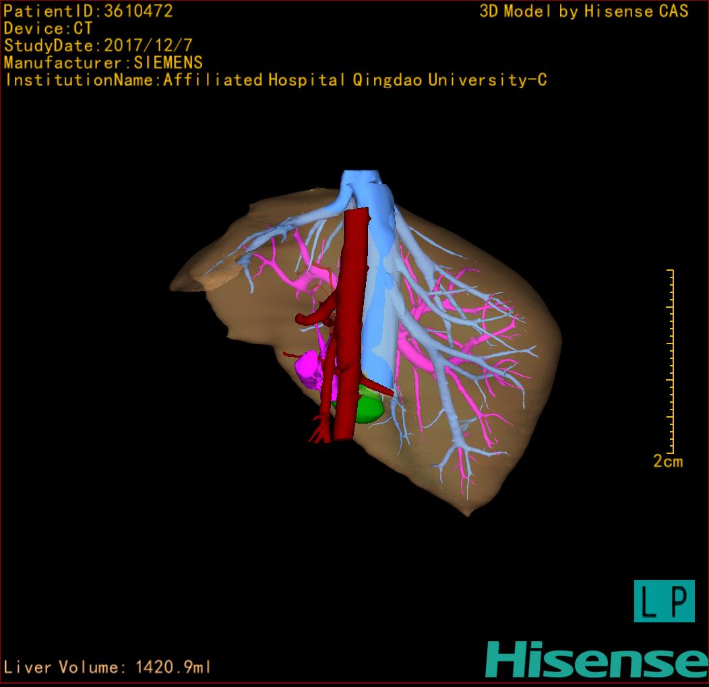Click the Manufacturer:SIEMENS label
The image size is (709, 687).
click(x=103, y=63)
